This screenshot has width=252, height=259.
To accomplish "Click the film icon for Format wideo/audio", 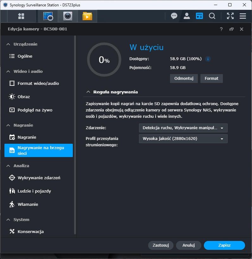I will [x=12, y=83].
